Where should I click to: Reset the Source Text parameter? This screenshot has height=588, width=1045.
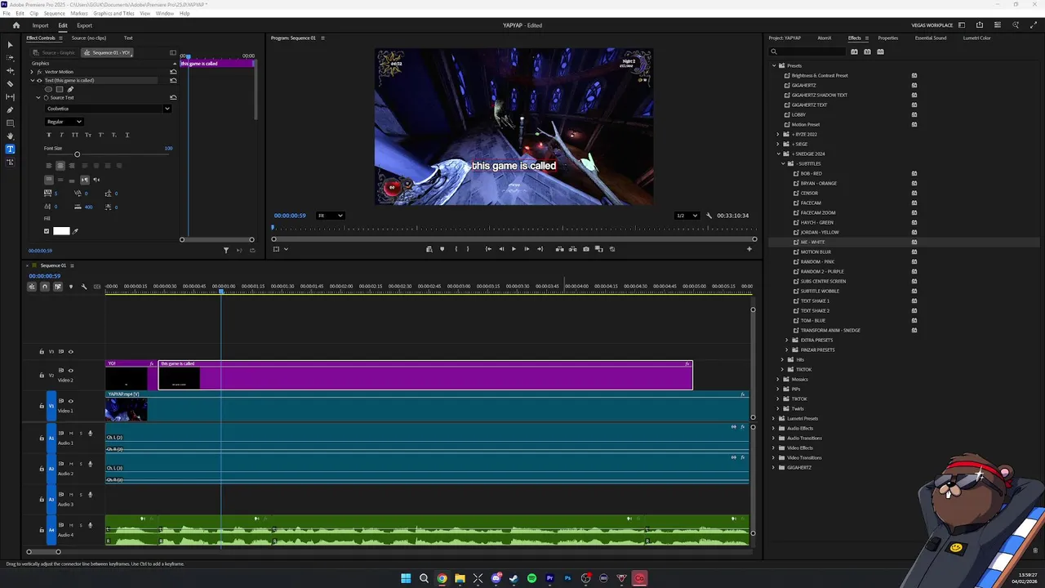point(173,97)
